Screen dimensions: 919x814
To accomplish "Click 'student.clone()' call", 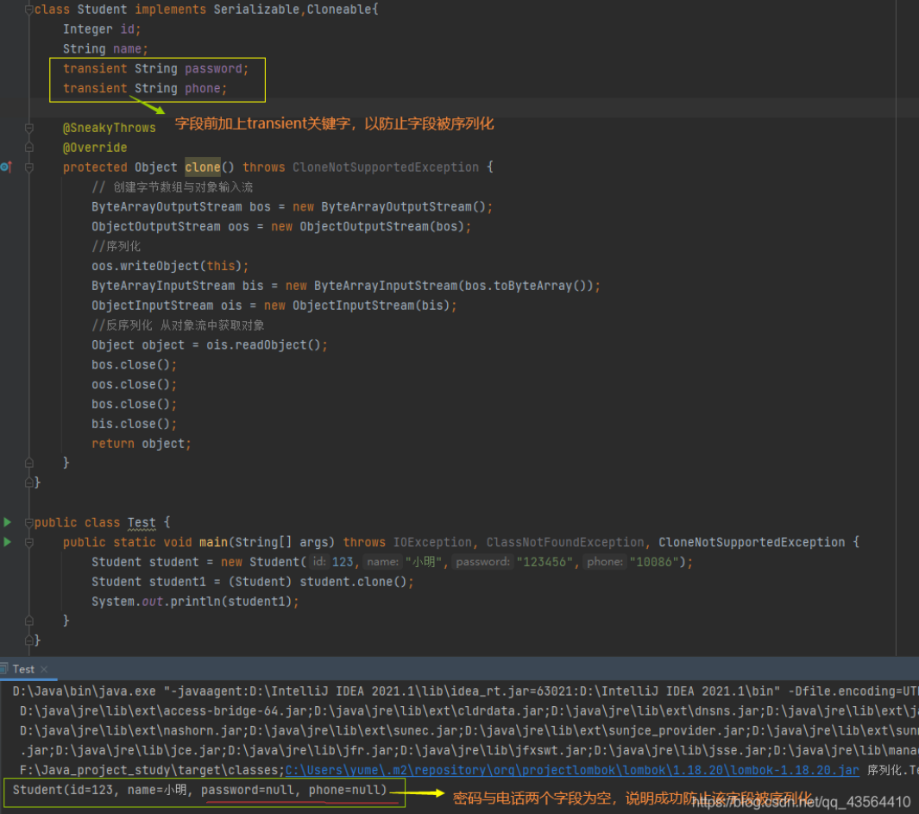I will tap(353, 582).
